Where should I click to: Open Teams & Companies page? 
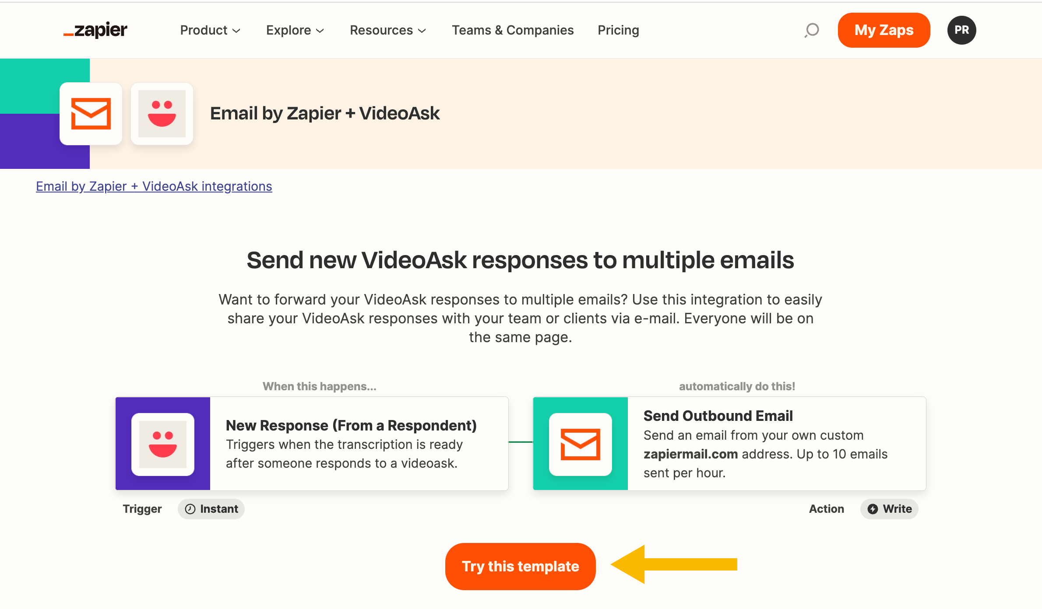tap(513, 30)
